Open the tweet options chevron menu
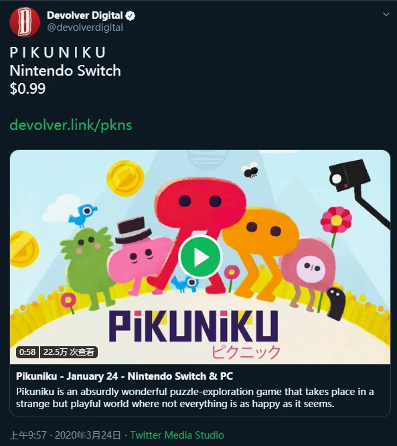 [x=386, y=14]
